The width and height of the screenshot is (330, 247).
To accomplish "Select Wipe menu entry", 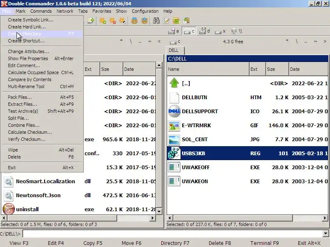I will point(42,150).
